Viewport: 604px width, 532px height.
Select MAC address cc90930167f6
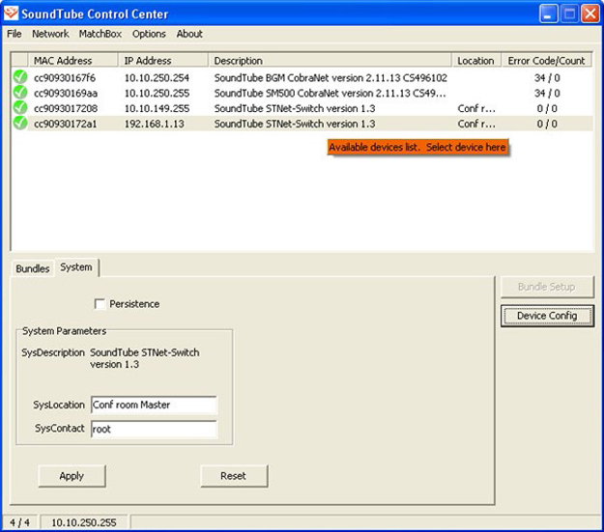(65, 78)
